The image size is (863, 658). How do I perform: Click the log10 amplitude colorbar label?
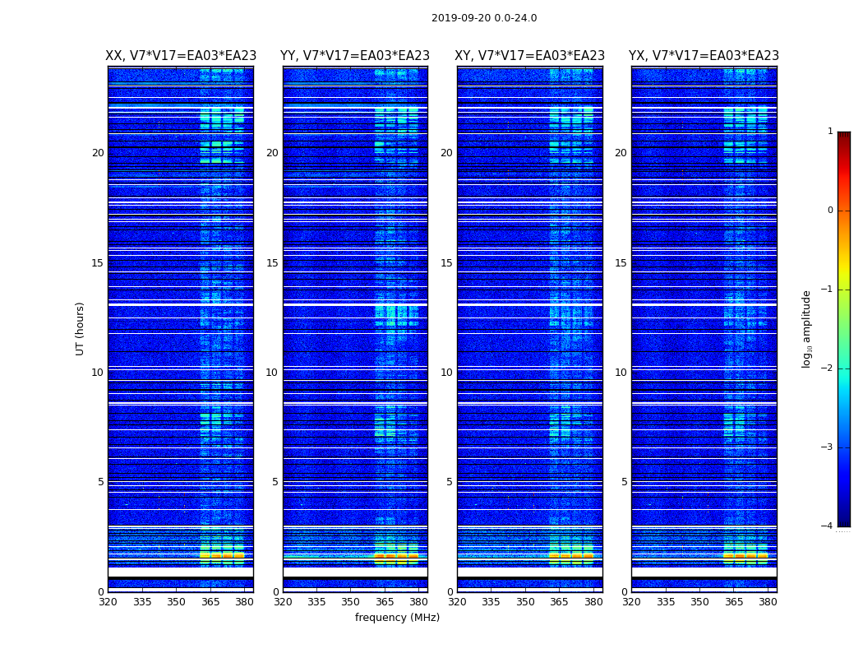(807, 328)
